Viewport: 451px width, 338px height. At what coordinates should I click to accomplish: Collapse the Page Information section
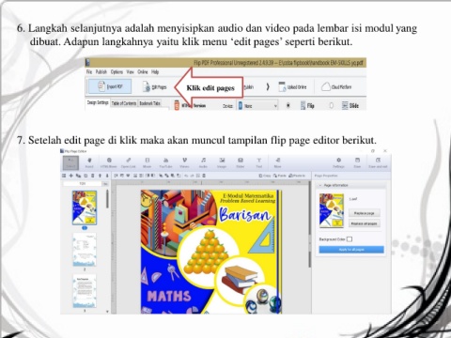pyautogui.click(x=320, y=185)
